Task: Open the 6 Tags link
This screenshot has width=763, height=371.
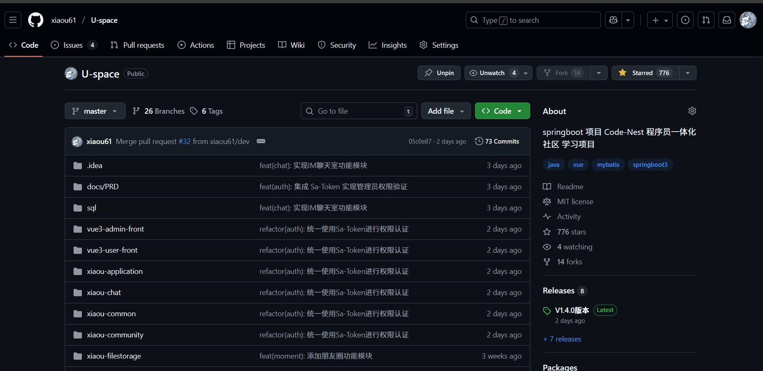Action: pyautogui.click(x=207, y=111)
